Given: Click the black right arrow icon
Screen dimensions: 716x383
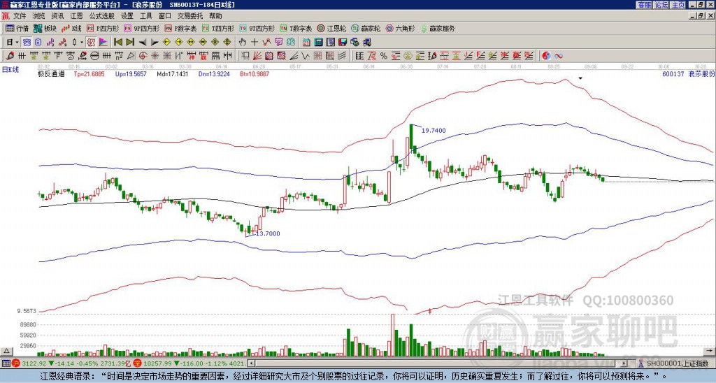Looking at the screenshot, I should tap(155, 42).
